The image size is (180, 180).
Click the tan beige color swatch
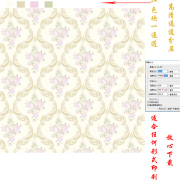(x=21, y=4)
